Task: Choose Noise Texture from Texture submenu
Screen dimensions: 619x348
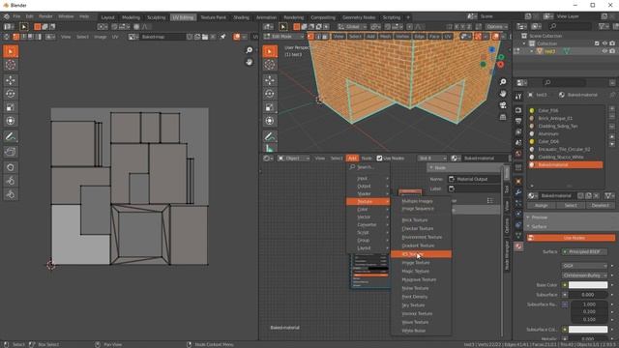Action: pyautogui.click(x=421, y=288)
